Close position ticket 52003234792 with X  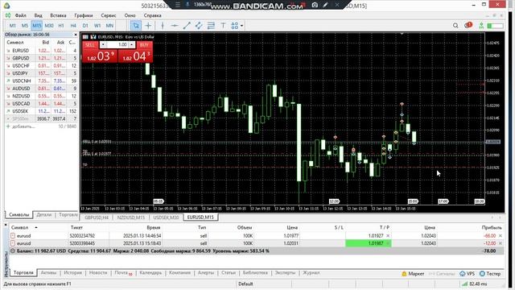501,236
